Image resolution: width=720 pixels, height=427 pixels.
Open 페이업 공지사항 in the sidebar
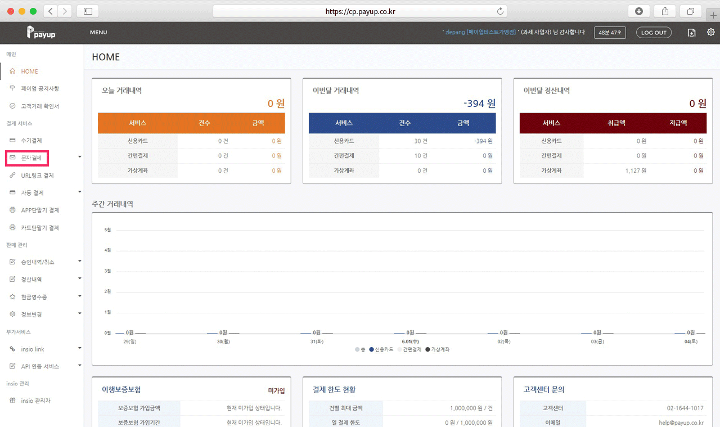click(x=40, y=88)
